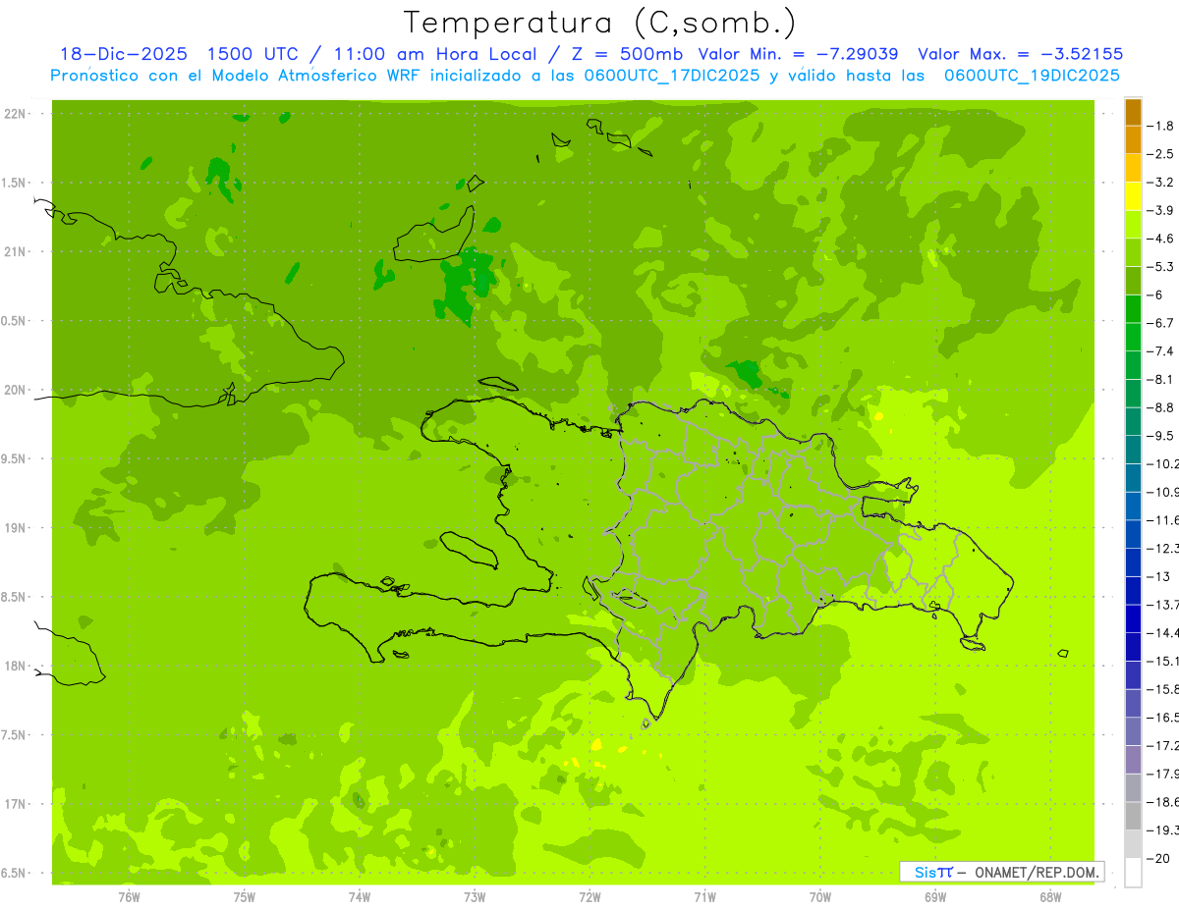Image resolution: width=1179 pixels, height=910 pixels.
Task: Click the "68W" longitude label
Action: (1050, 897)
